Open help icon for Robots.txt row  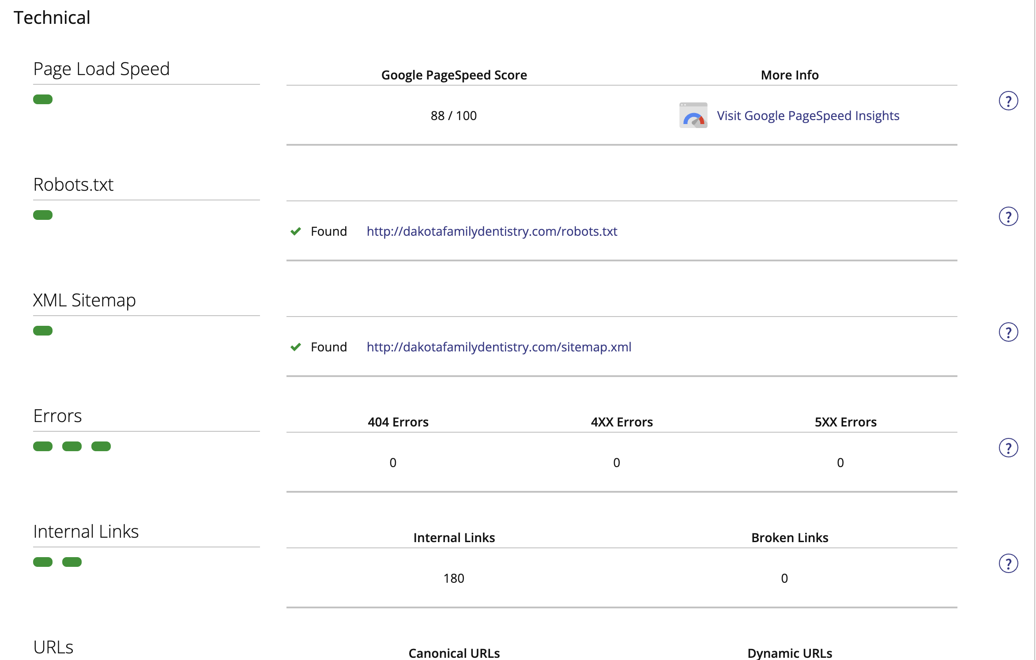point(1008,216)
